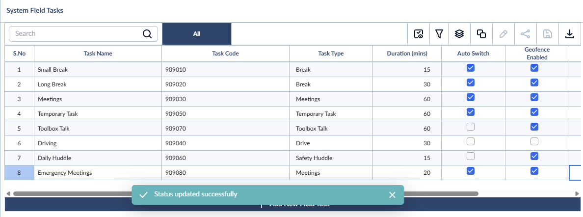
Task: Click the Task Name column header
Action: (98, 54)
